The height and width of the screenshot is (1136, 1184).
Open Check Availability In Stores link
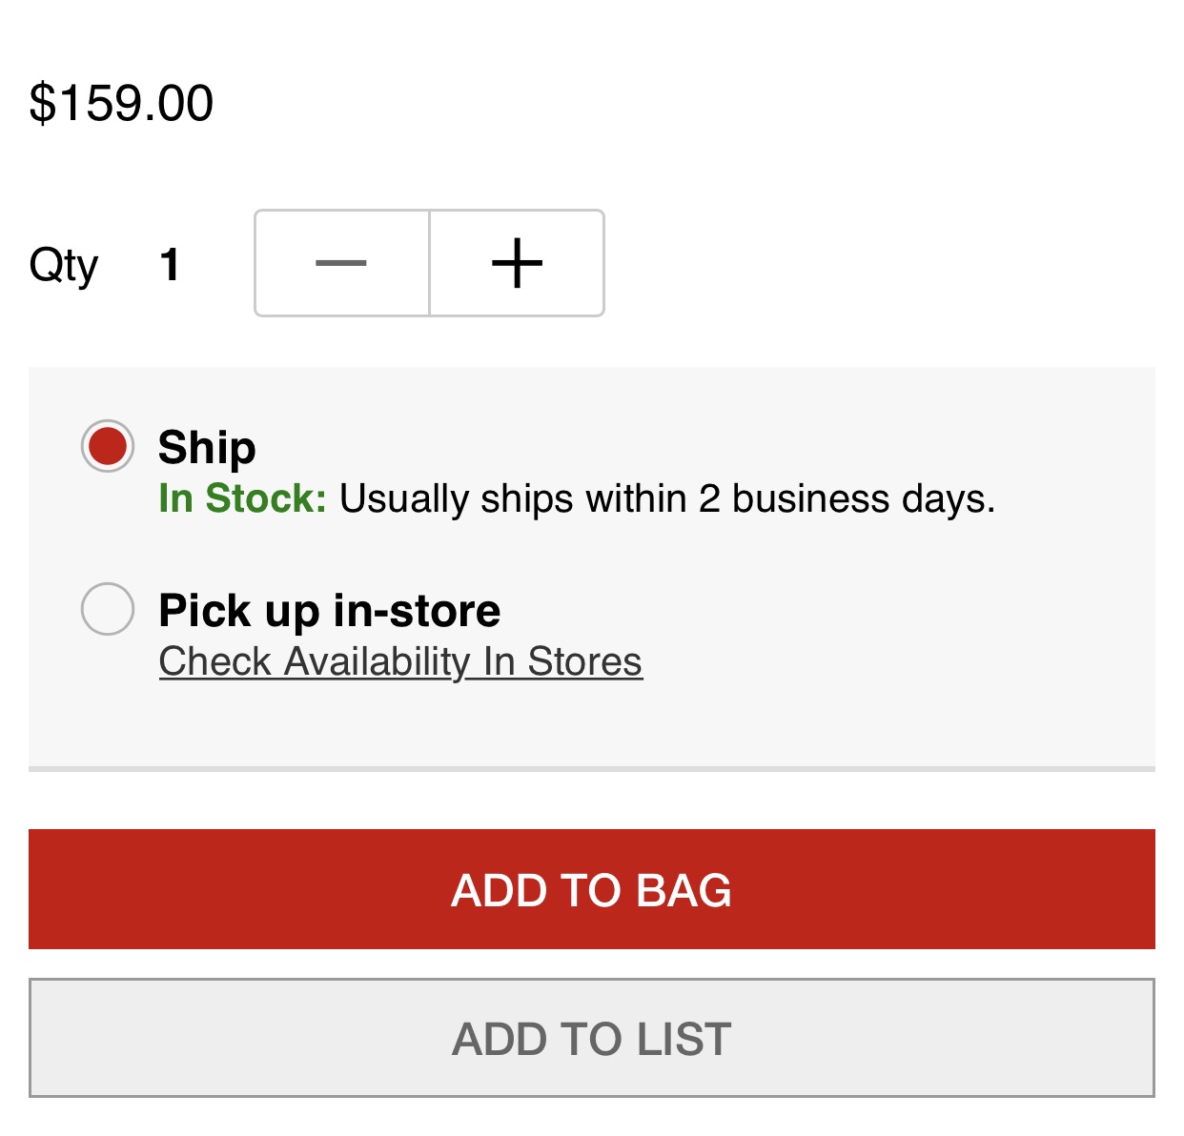400,661
